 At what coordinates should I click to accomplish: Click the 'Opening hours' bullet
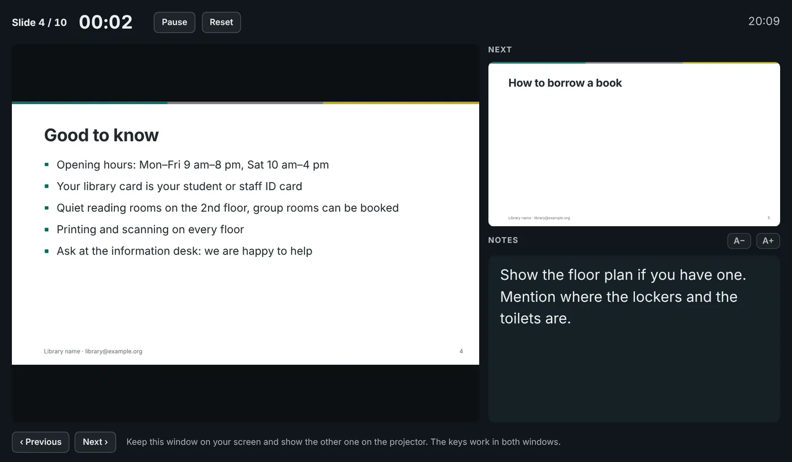pos(192,165)
